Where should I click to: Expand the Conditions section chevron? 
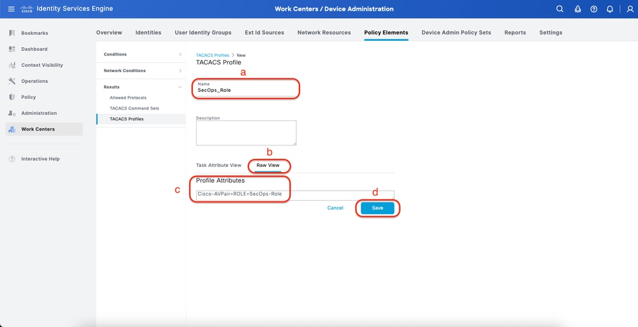pyautogui.click(x=180, y=54)
